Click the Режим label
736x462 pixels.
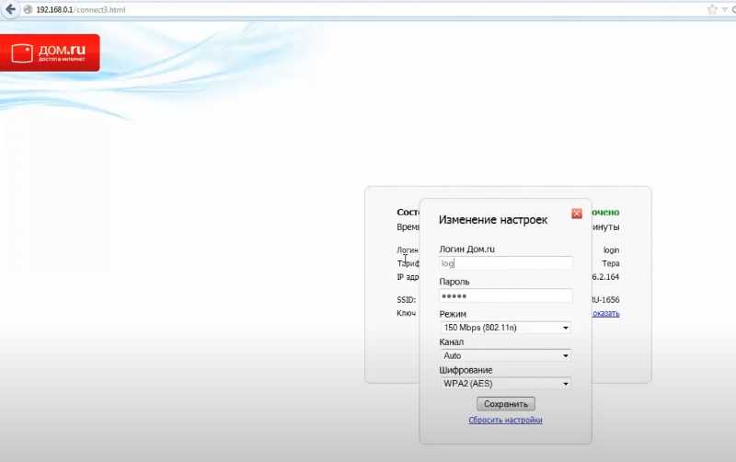pos(453,314)
